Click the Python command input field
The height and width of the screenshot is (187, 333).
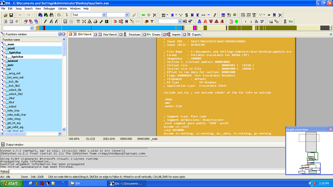coord(147,171)
